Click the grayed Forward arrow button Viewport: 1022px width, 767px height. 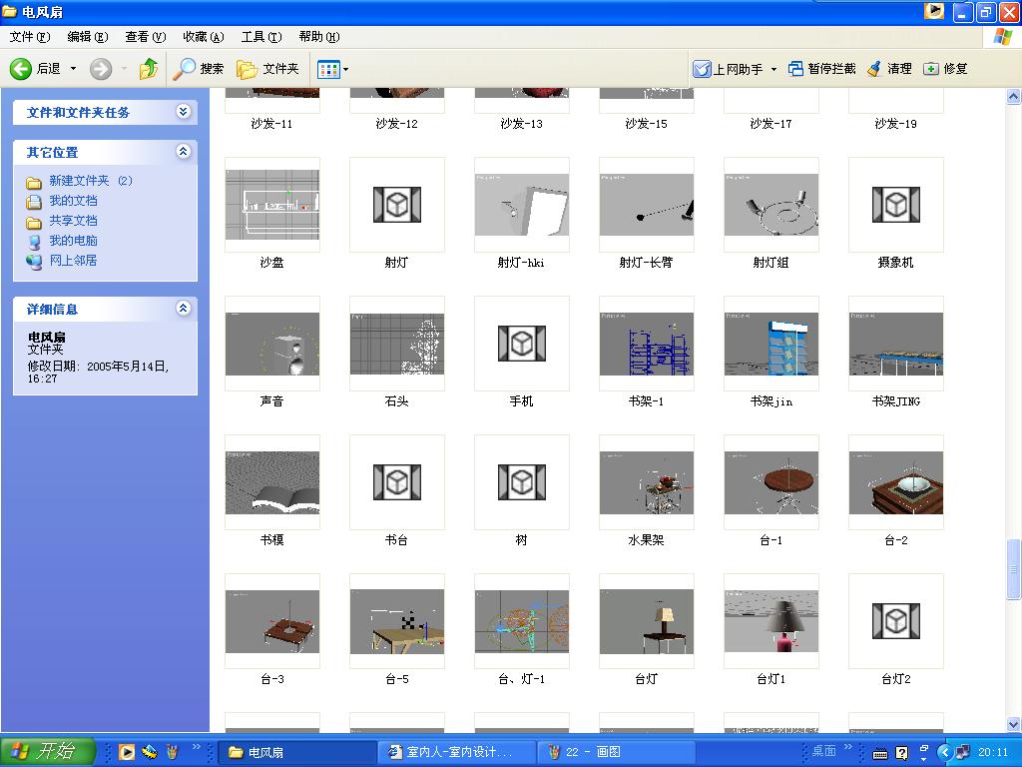(x=101, y=69)
